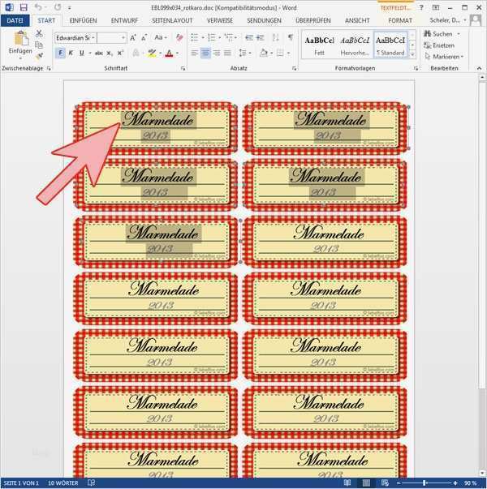Screen dimensions: 487x489
Task: Open the change case Aa dropdown
Action: 161,38
